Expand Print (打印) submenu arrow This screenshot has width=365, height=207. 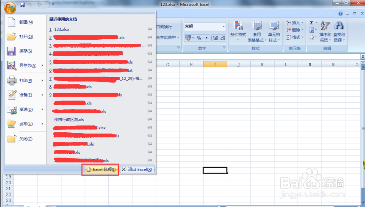[x=42, y=81]
